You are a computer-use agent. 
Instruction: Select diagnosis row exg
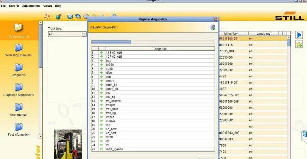(x=153, y=77)
